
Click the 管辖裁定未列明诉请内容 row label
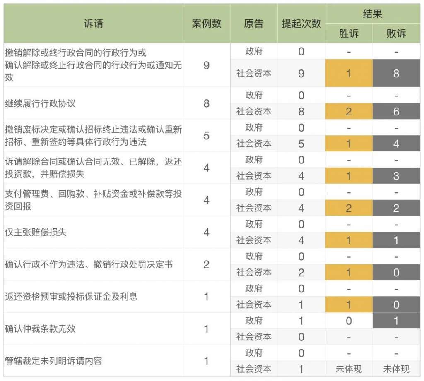coord(53,361)
